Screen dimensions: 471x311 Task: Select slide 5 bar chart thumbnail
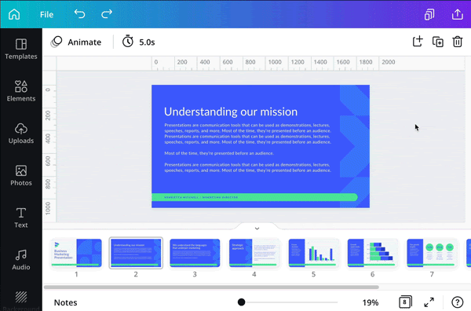(313, 253)
